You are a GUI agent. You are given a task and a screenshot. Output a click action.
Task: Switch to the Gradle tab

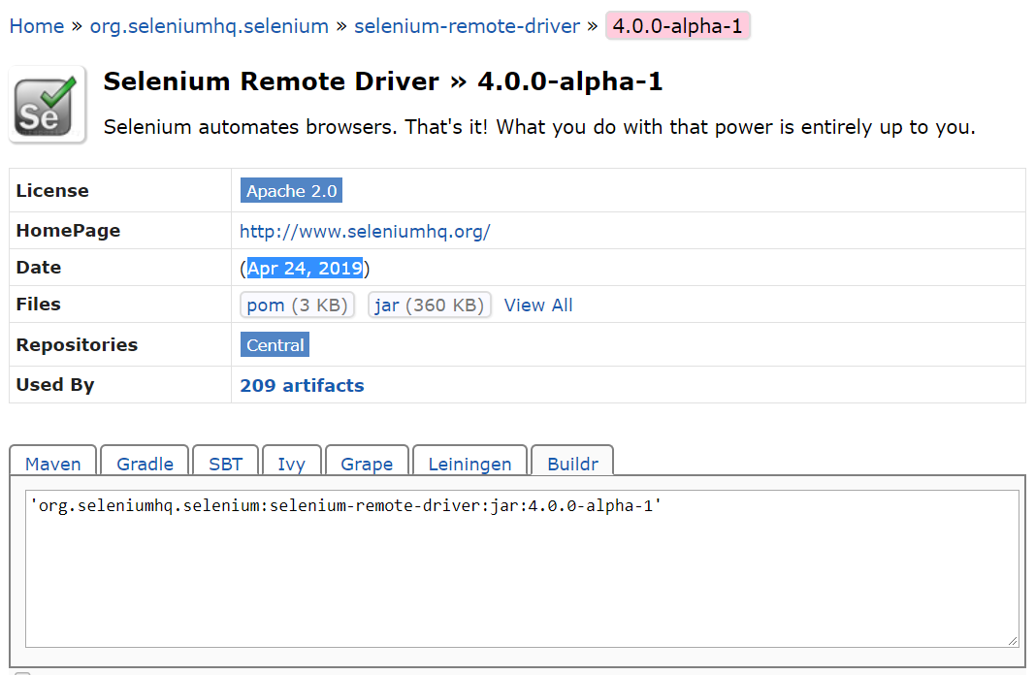pyautogui.click(x=144, y=464)
